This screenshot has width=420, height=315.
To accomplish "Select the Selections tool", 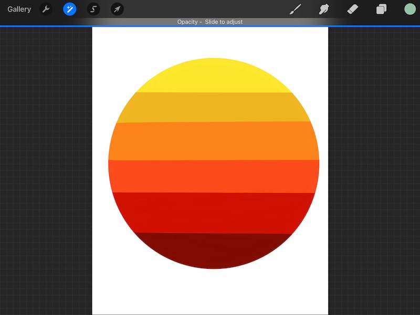I will point(93,9).
